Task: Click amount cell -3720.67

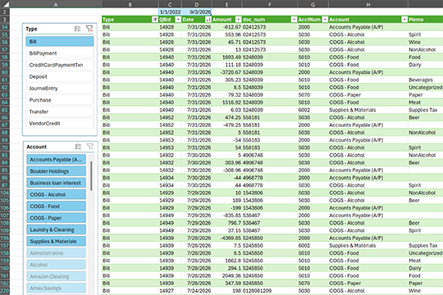Action: 227,72
